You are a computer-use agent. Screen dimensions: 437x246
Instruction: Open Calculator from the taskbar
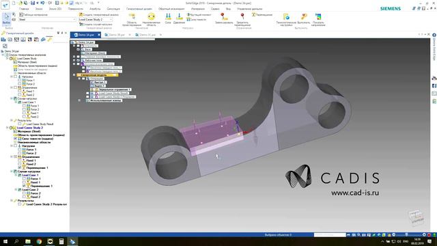click(x=61, y=241)
